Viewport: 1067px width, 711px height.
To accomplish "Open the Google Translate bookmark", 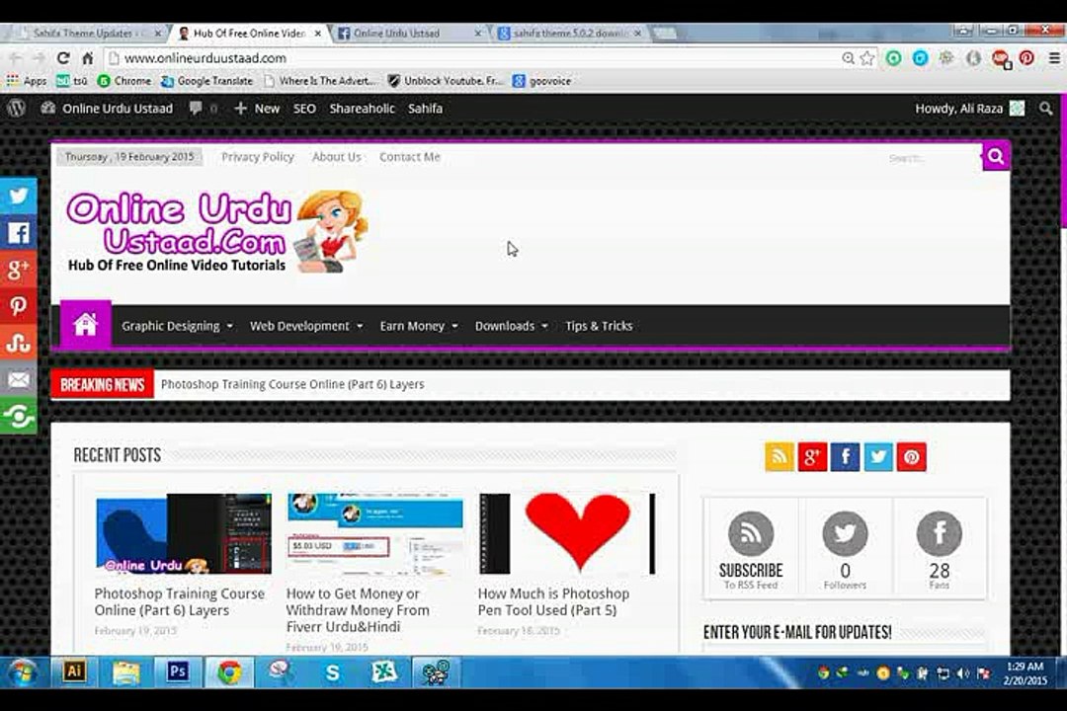I will pos(206,81).
